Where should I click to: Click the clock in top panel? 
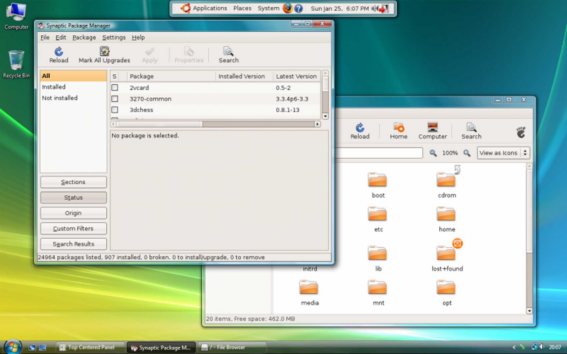pos(339,8)
